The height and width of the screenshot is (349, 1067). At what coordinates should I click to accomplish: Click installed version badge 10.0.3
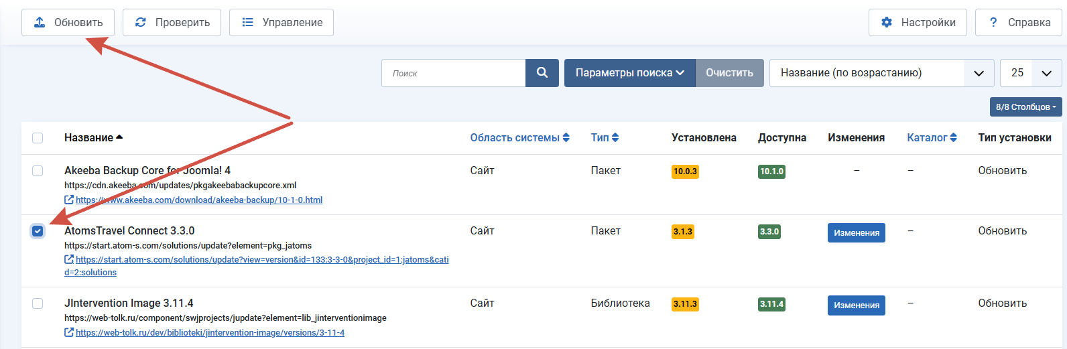click(x=685, y=171)
